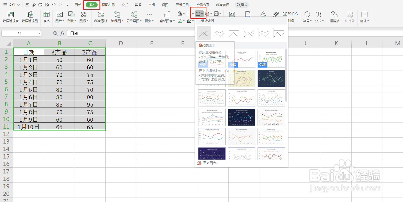
Task: Click the cell with value 95
Action: pyautogui.click(x=90, y=104)
